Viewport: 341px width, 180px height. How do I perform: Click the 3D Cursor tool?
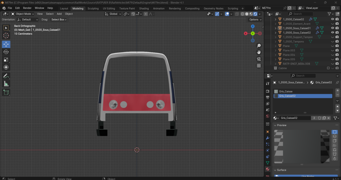6,35
